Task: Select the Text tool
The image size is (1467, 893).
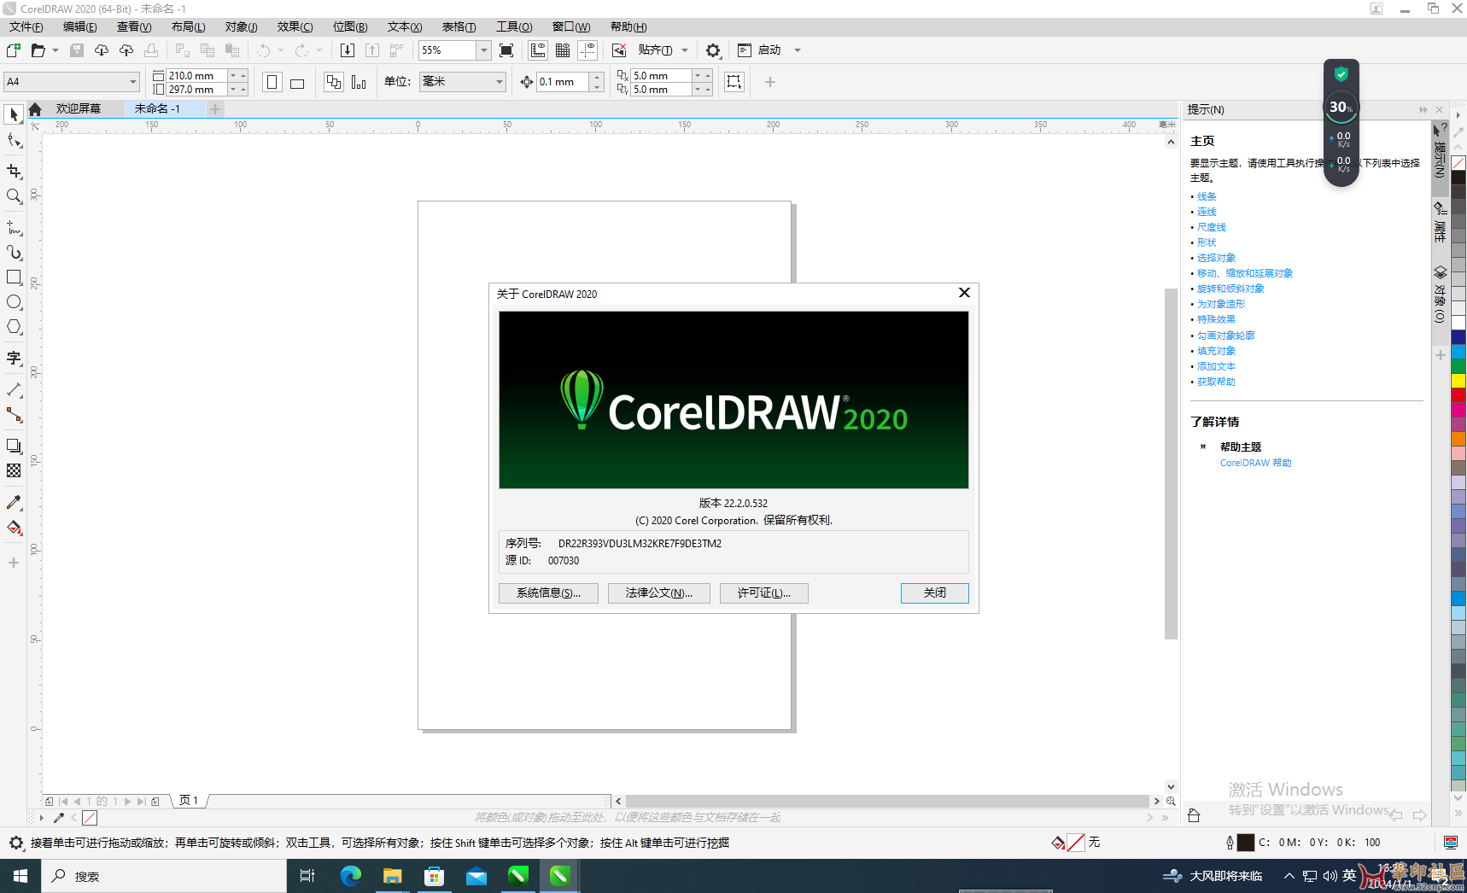Action: (x=14, y=358)
